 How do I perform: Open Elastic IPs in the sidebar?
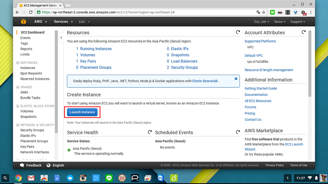pos(28,136)
